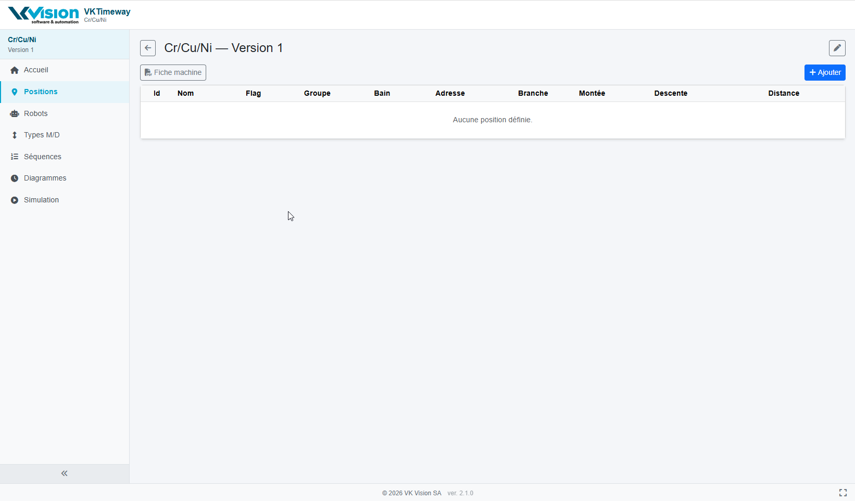The height and width of the screenshot is (501, 855).
Task: Click the Robots robot icon
Action: tap(15, 113)
